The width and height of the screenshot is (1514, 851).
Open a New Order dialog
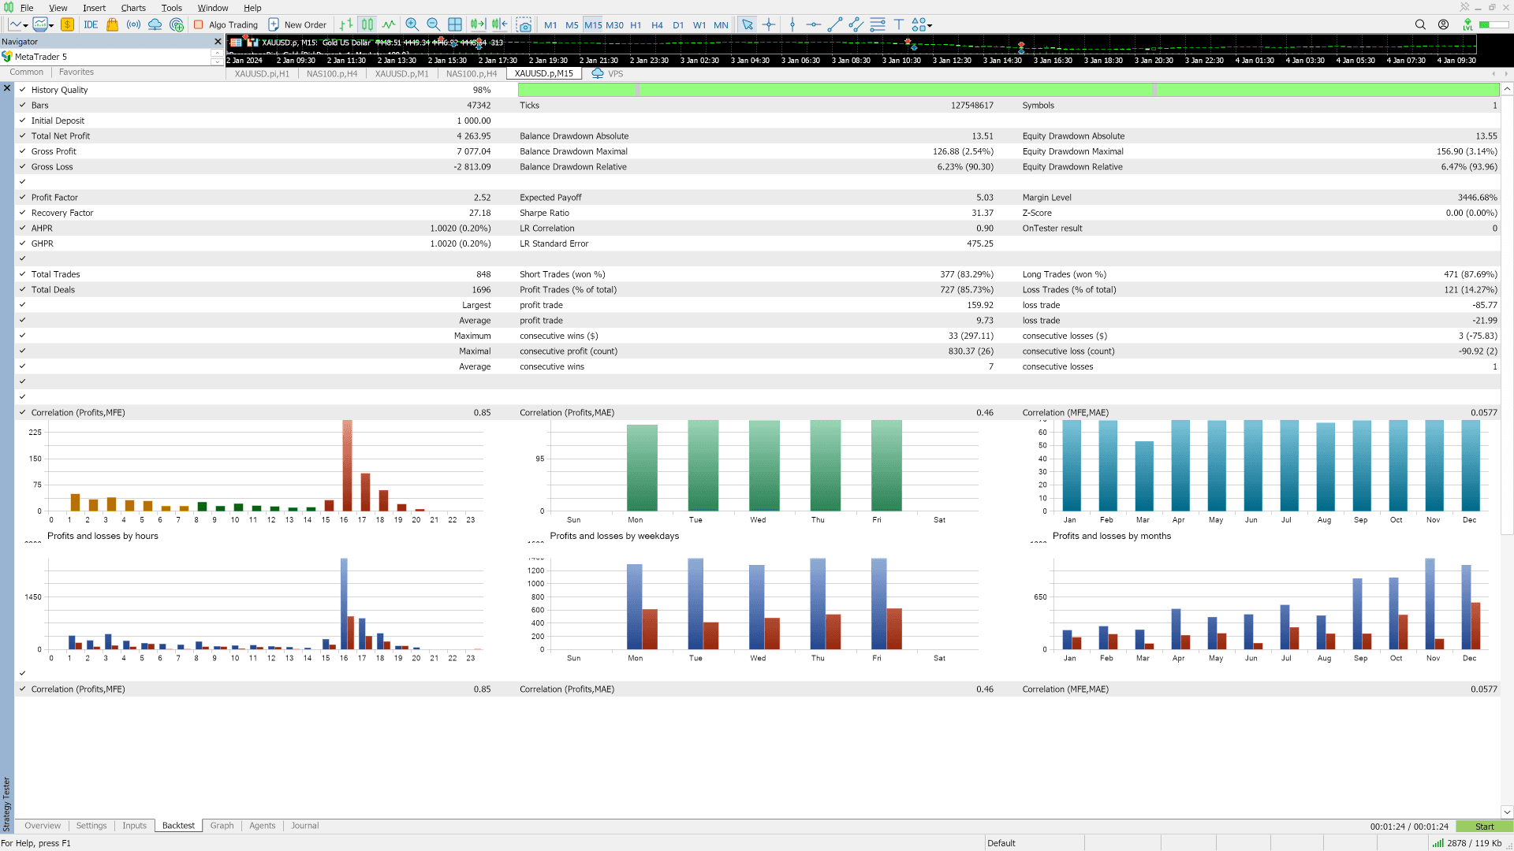(x=297, y=24)
